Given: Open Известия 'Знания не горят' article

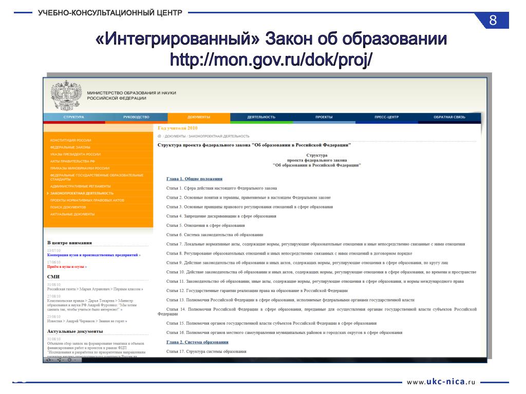Looking at the screenshot, I should coord(87,321).
